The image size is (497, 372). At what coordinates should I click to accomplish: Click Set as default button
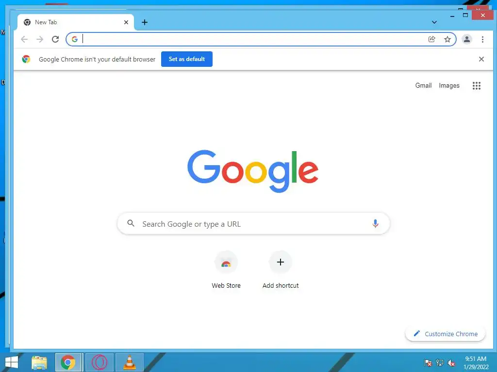187,59
